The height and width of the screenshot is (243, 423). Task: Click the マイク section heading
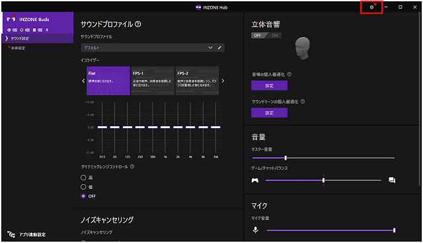coord(259,206)
